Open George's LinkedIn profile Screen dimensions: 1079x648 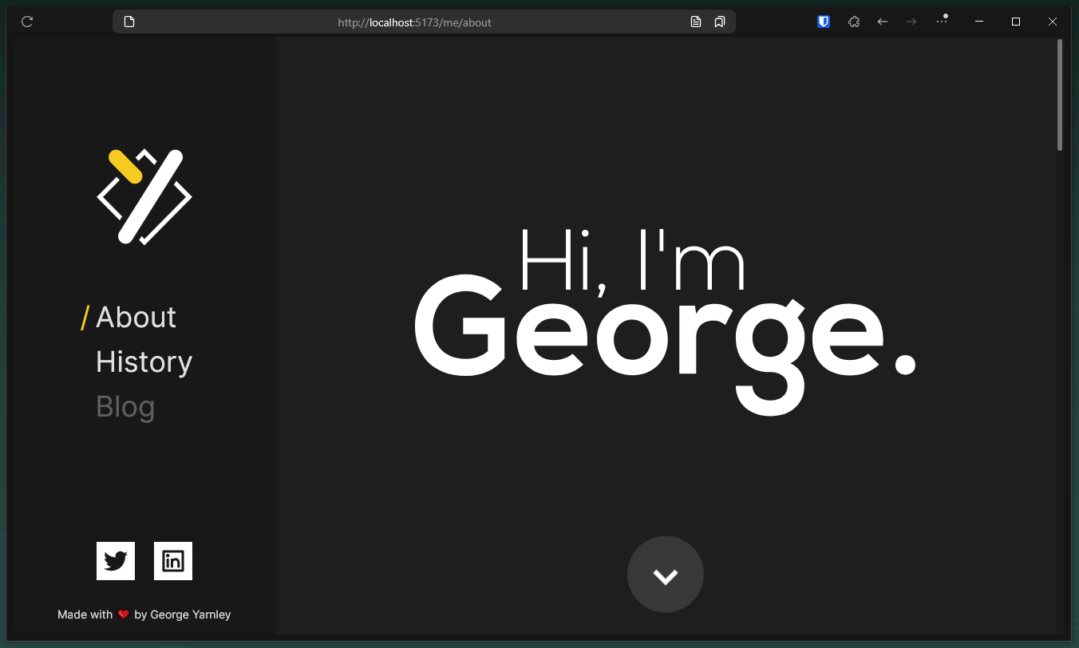pyautogui.click(x=172, y=560)
